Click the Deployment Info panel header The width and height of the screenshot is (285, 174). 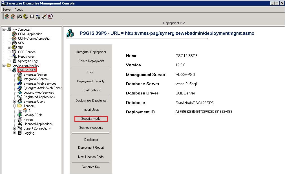click(174, 23)
